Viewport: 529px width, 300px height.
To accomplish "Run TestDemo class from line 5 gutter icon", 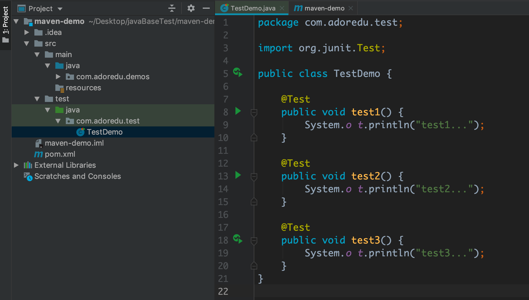I will 238,72.
